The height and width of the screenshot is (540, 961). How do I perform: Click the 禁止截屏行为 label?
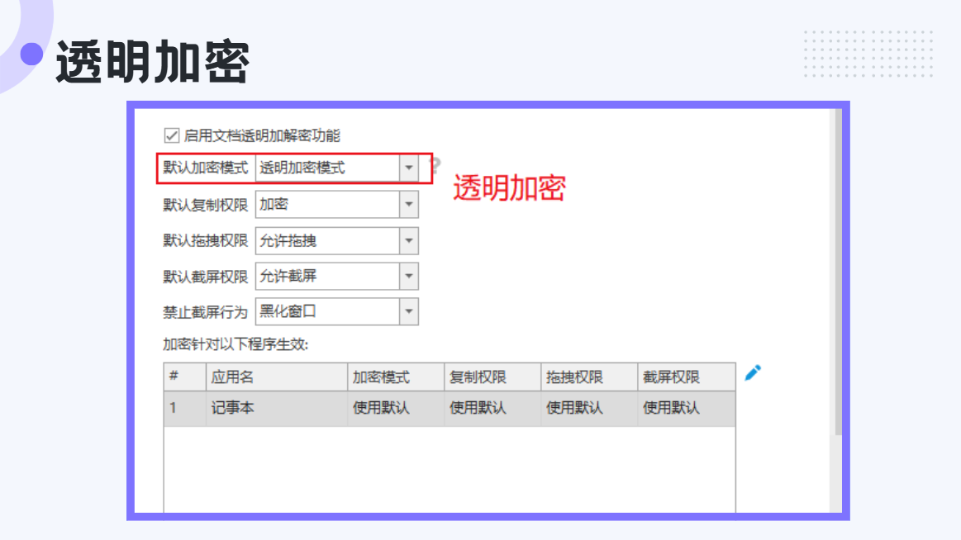pyautogui.click(x=205, y=312)
